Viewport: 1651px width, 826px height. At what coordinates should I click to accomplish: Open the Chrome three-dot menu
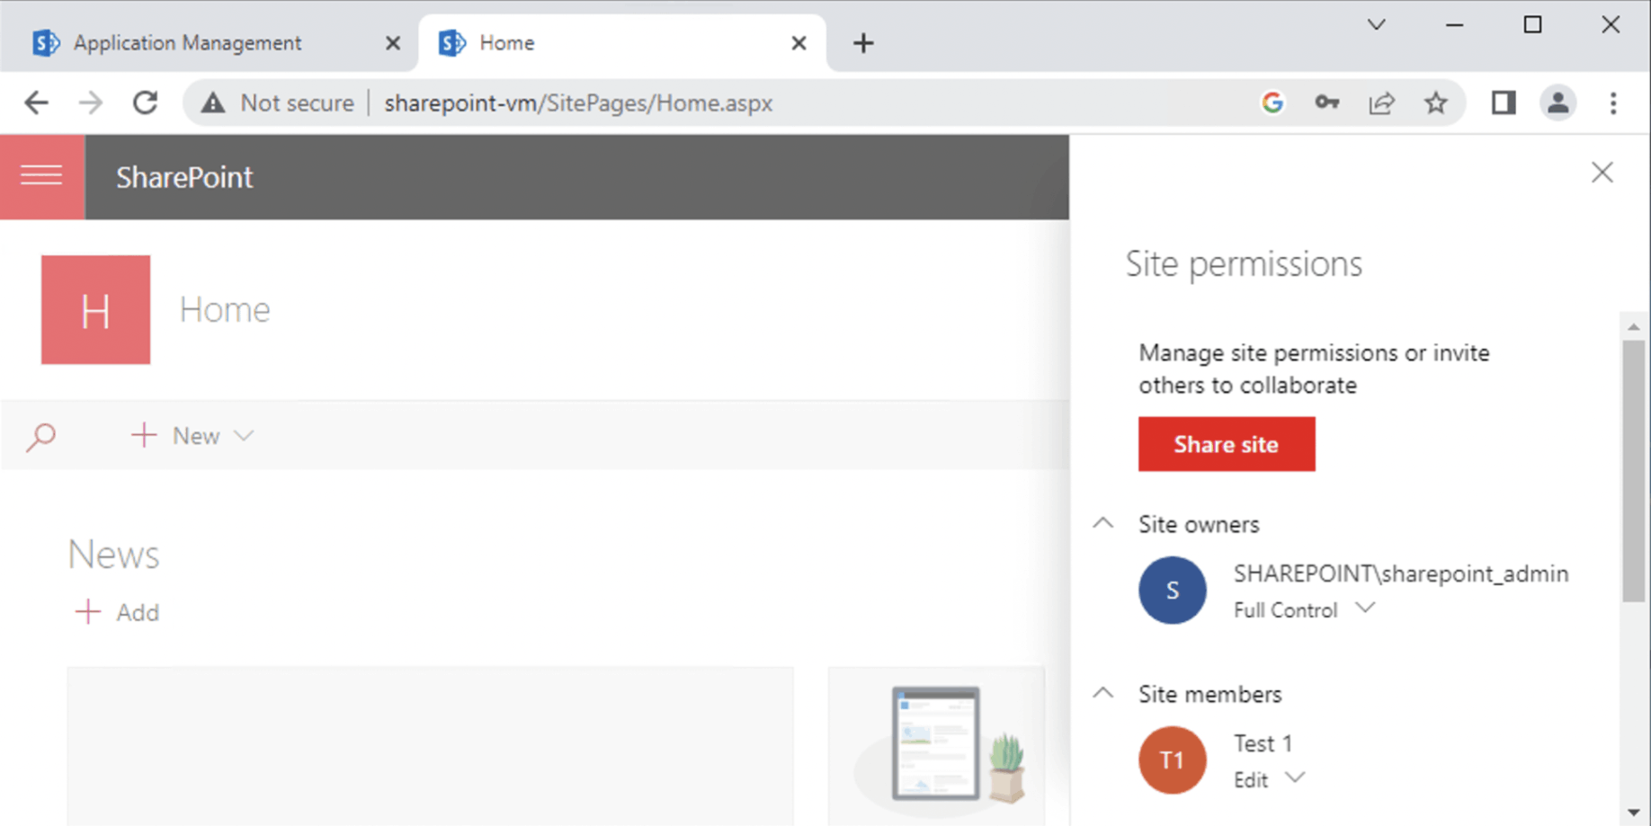1613,103
